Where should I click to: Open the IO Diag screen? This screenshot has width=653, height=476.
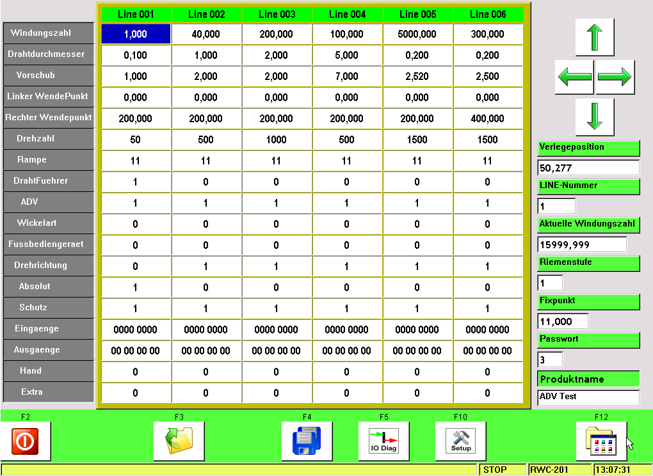pyautogui.click(x=384, y=441)
